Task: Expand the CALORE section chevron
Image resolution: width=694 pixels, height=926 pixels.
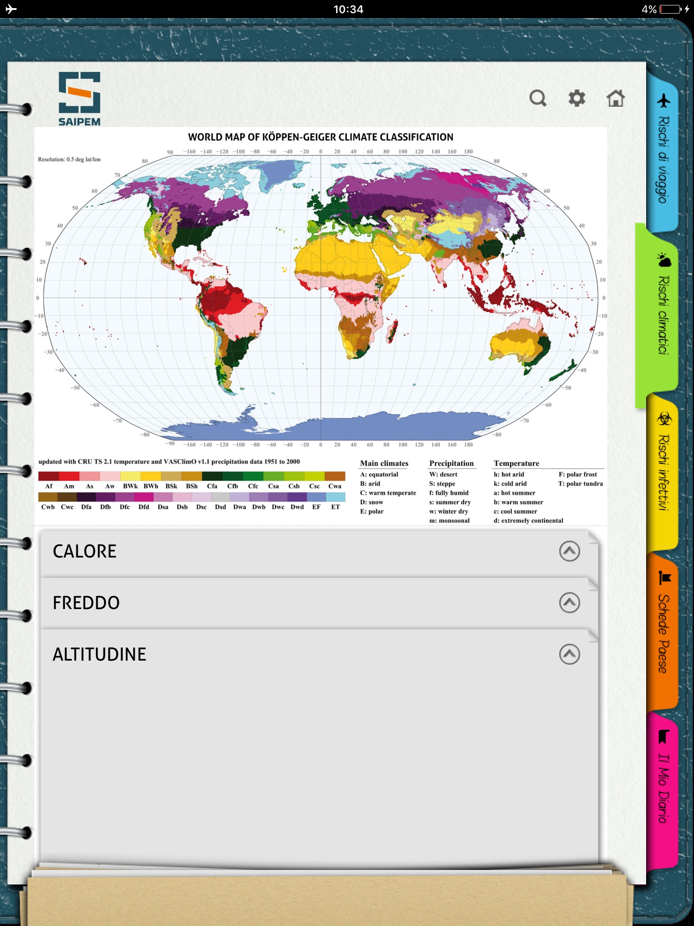Action: point(569,551)
